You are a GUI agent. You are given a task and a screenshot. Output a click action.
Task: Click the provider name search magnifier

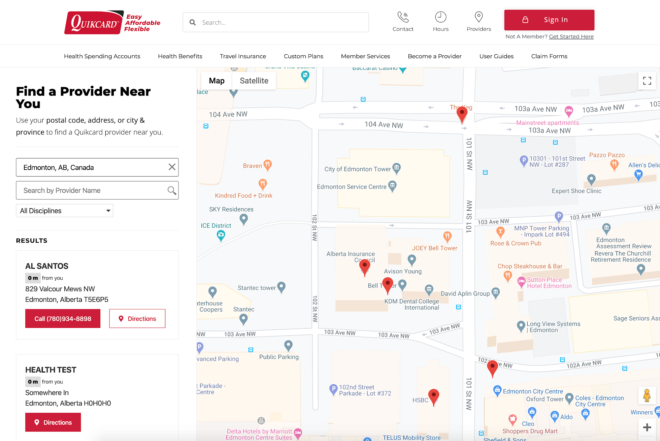172,190
